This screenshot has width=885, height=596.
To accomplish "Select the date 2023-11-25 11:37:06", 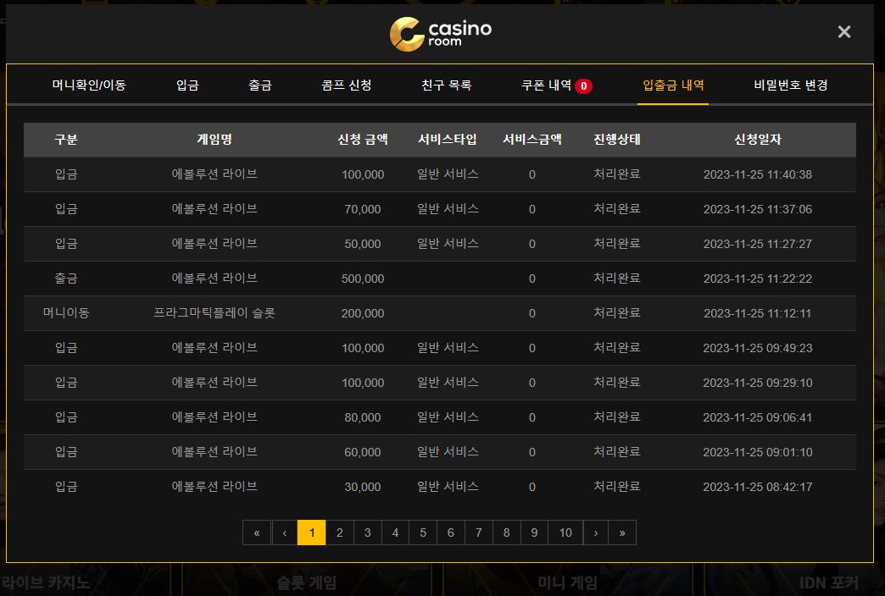I will click(758, 209).
